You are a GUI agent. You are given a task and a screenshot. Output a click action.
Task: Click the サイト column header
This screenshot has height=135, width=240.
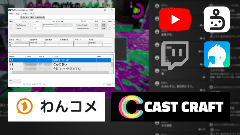coord(24,21)
